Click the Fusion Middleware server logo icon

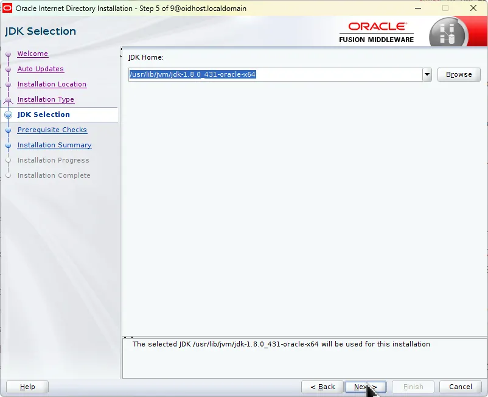(448, 33)
